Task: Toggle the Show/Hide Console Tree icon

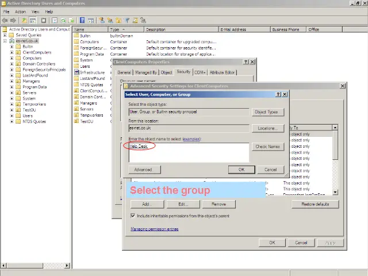Action: point(33,21)
